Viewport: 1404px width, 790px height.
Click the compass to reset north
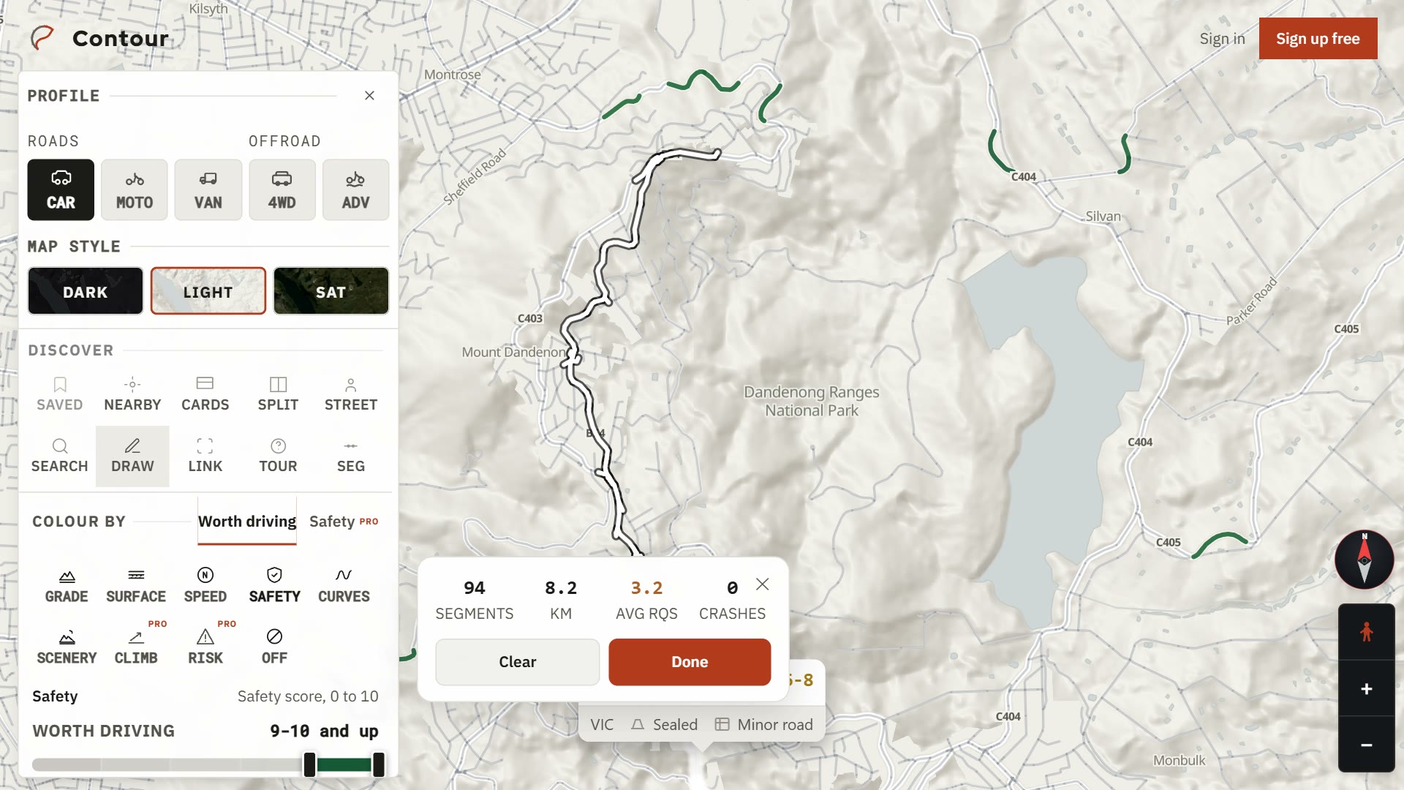[x=1365, y=560]
